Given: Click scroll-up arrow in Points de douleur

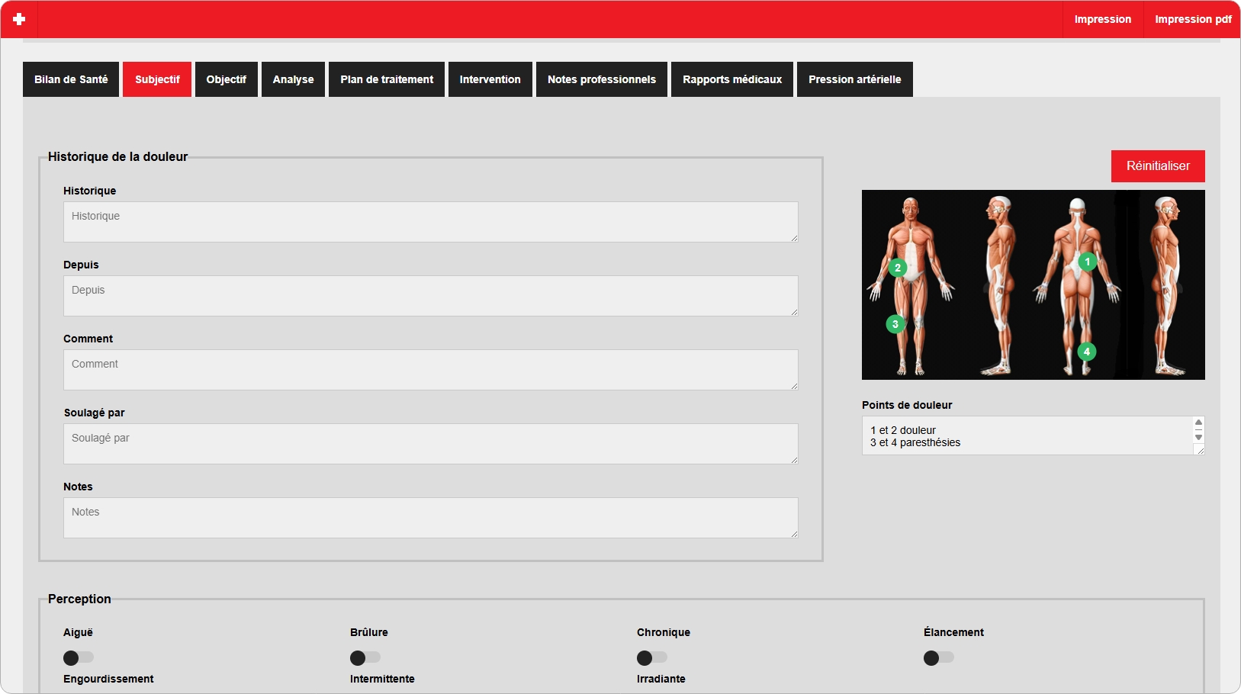Looking at the screenshot, I should pos(1198,423).
